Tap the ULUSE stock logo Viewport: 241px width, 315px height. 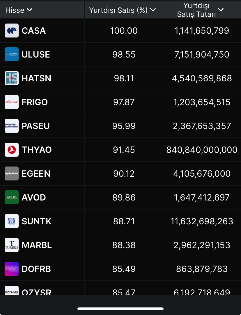[x=12, y=54]
